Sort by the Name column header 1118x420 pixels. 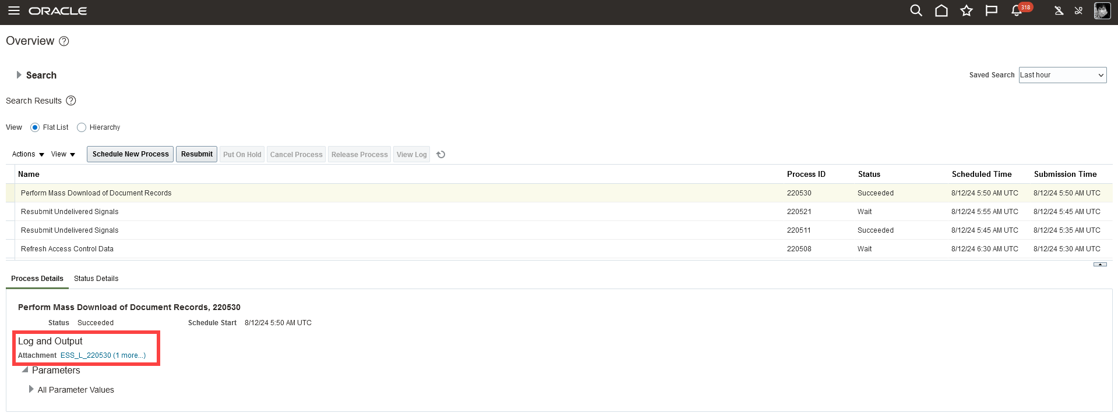point(29,174)
